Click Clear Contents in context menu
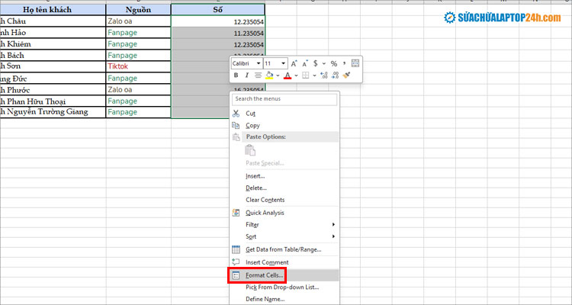Viewport: 572px width, 305px height. (x=265, y=200)
